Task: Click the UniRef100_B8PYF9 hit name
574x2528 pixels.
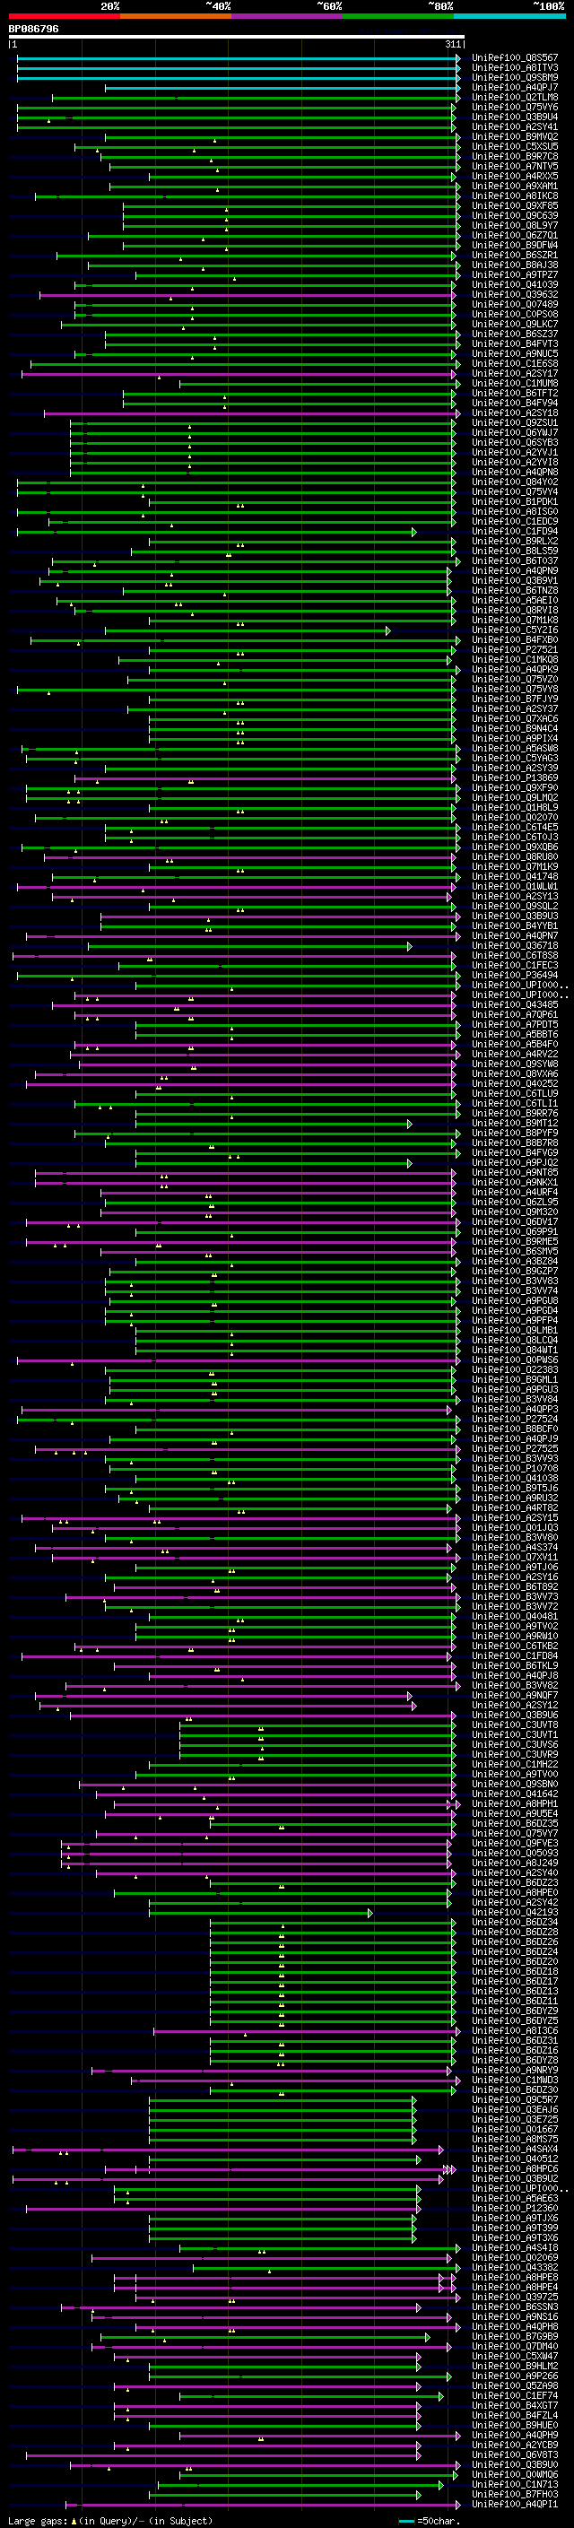Action: 514,1134
